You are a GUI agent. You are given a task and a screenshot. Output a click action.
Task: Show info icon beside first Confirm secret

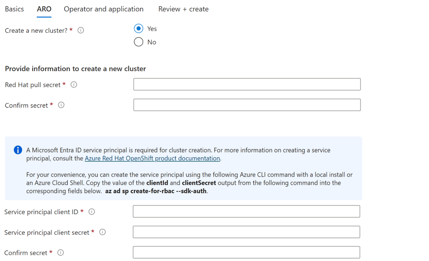pos(61,105)
